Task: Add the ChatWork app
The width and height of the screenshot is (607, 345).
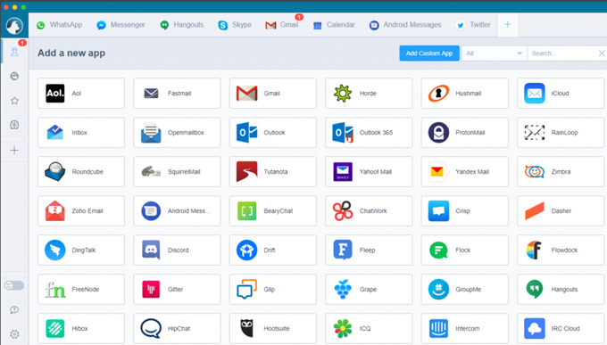Action: 369,210
